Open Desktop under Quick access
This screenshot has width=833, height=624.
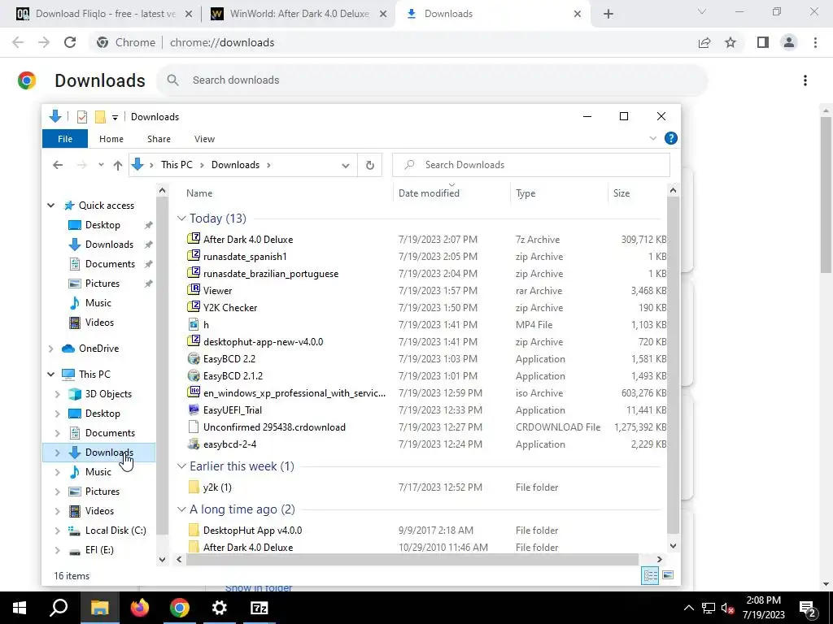pos(102,225)
